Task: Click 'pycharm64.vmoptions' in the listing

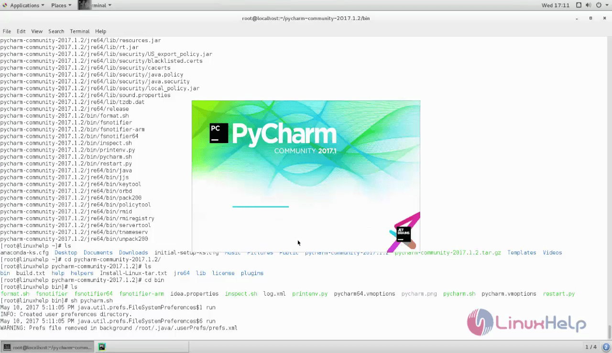Action: [364, 294]
